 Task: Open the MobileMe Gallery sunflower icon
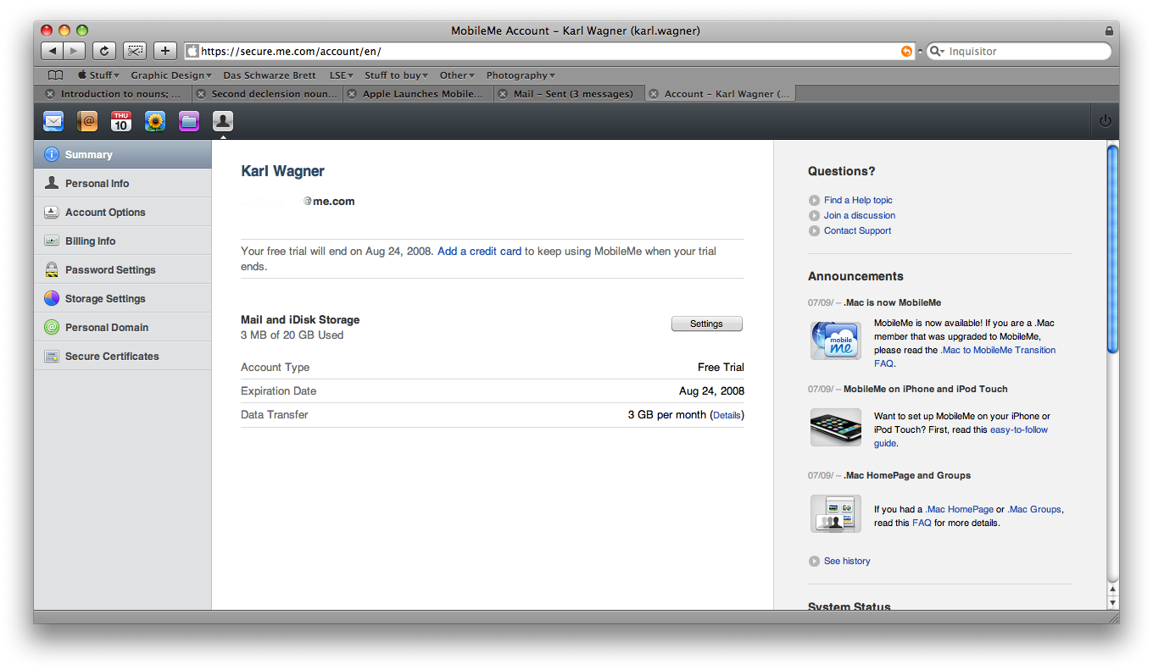tap(155, 122)
